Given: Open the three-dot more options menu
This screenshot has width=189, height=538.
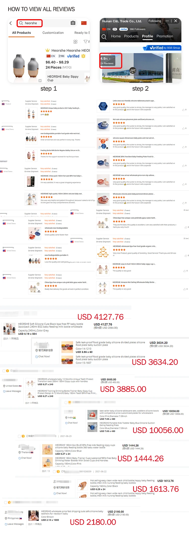Looking at the screenshot, I should 167,21.
